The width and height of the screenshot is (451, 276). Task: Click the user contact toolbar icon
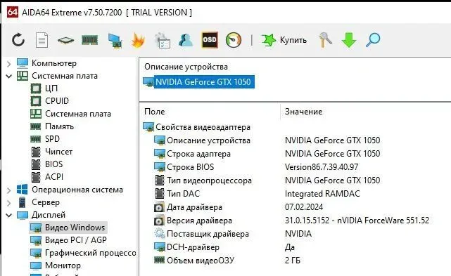coord(186,39)
